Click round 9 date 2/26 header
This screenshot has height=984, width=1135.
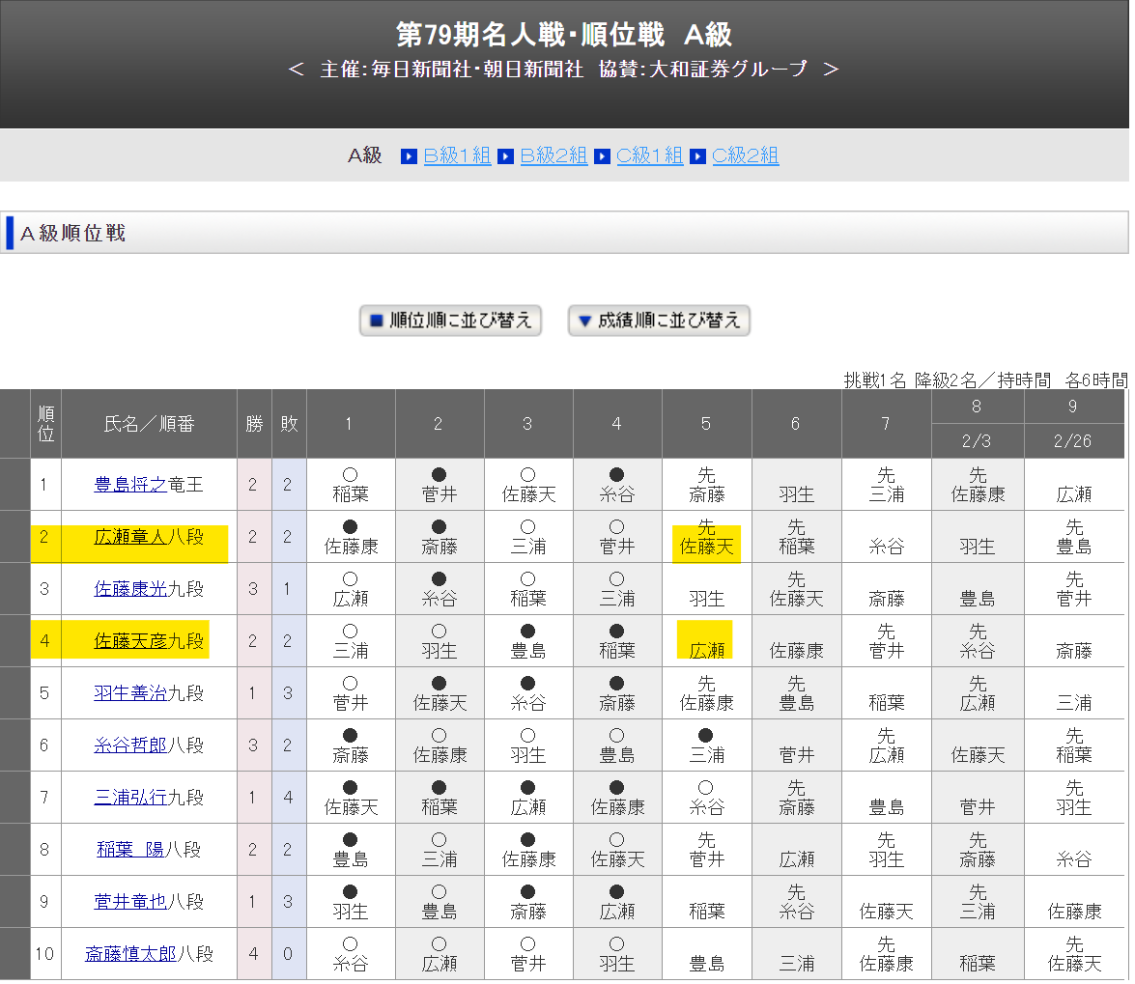pyautogui.click(x=1073, y=440)
